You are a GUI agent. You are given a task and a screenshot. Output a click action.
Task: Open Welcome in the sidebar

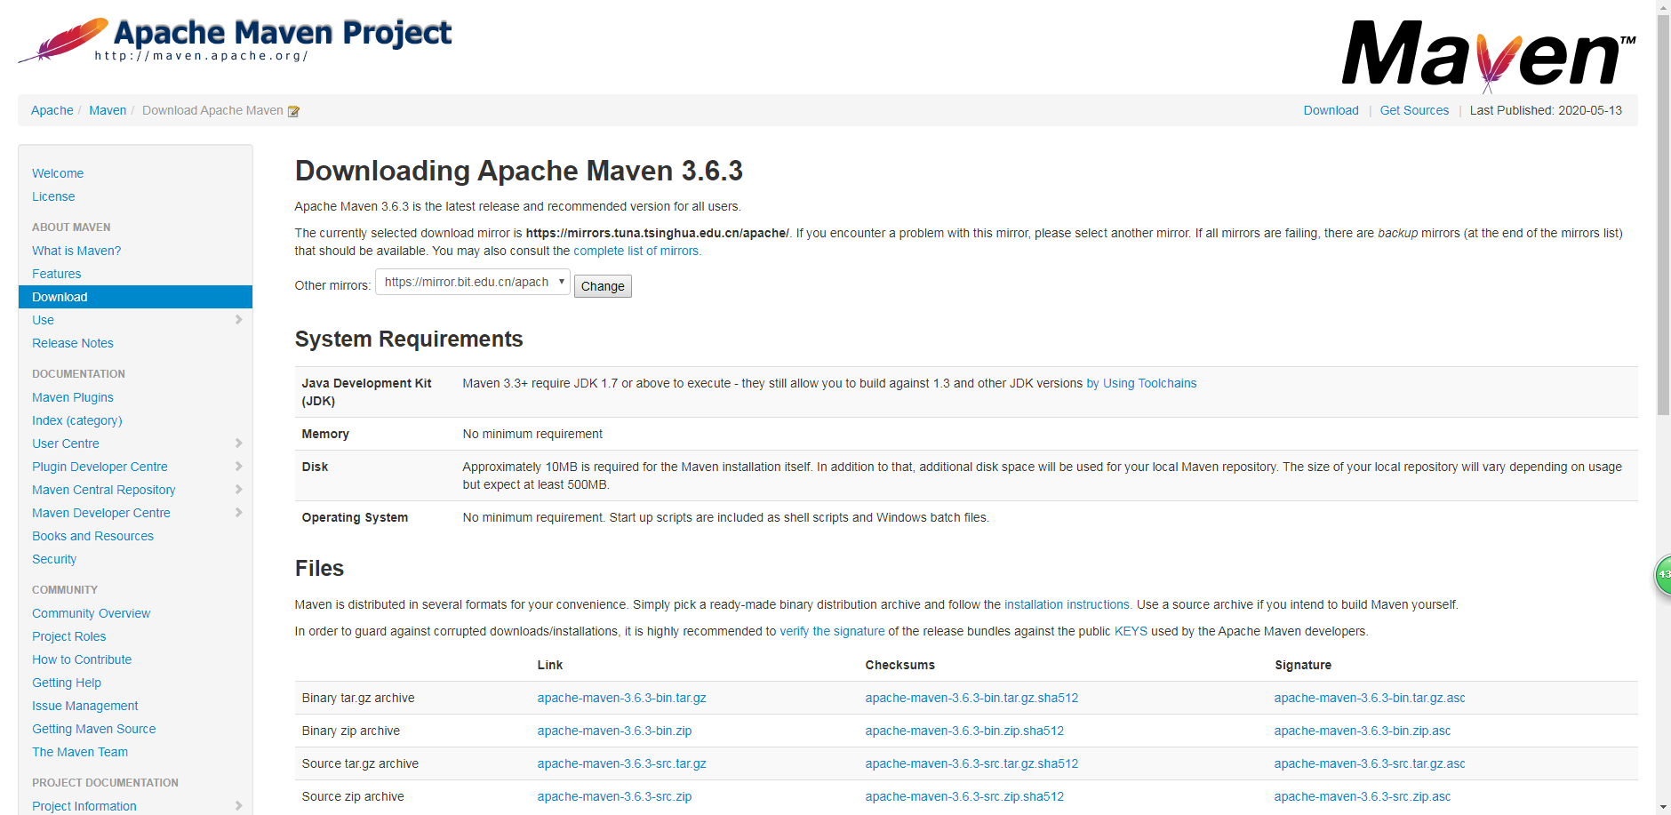58,173
